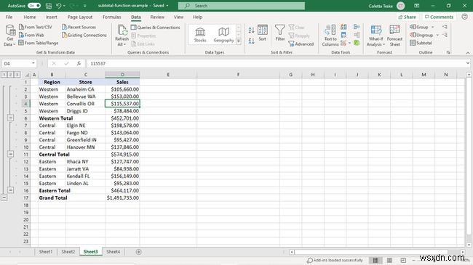This screenshot has width=473, height=265.
Task: Switch to Sheet2 tab
Action: click(x=68, y=252)
